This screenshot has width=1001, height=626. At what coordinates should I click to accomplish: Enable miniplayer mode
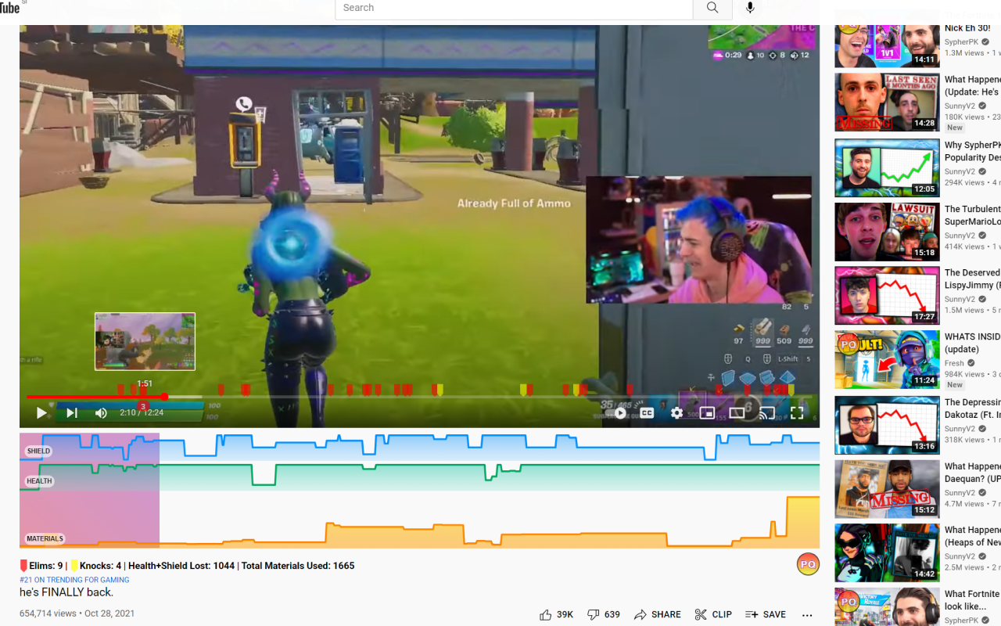click(x=707, y=413)
